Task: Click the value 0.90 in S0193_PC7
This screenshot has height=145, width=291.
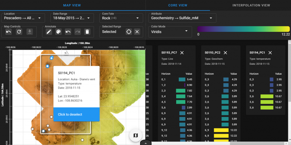Action: coord(189,85)
